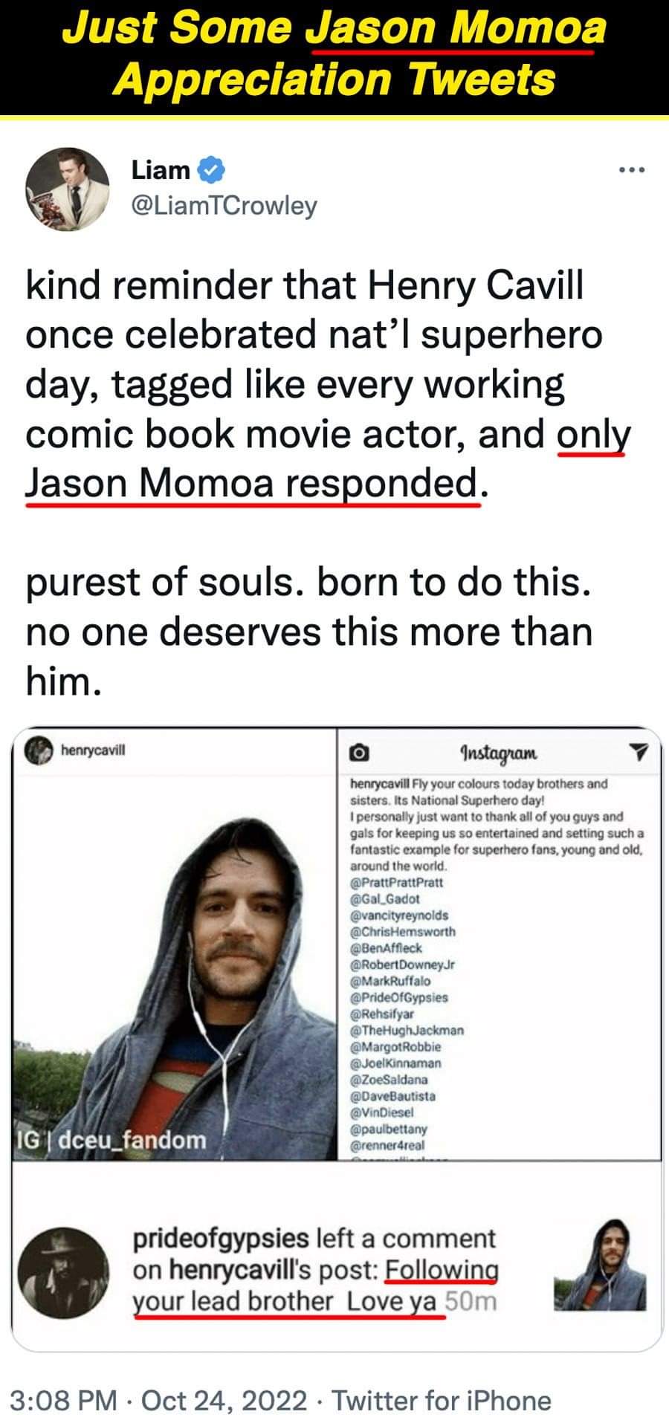This screenshot has width=669, height=1423.
Task: Open the @TheHughJackman mention
Action: pos(407,1030)
